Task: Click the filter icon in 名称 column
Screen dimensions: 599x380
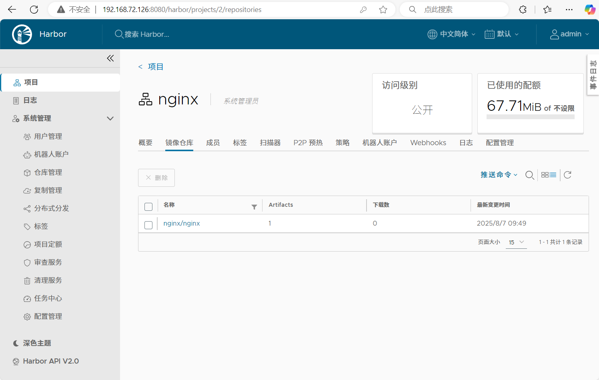Action: [x=254, y=207]
